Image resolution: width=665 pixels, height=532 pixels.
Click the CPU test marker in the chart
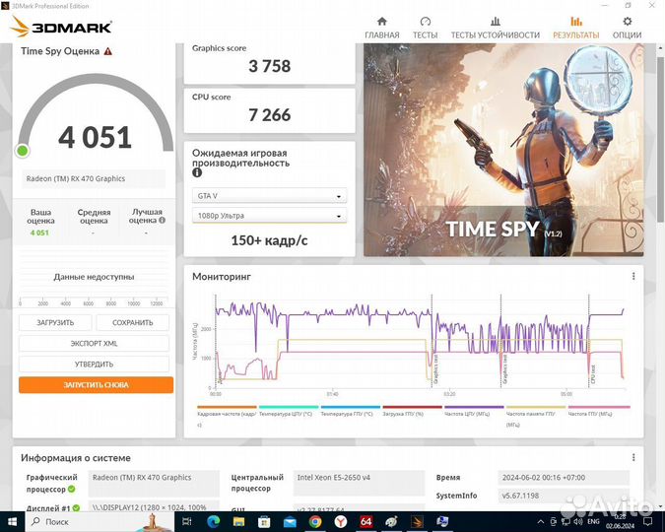tap(593, 374)
